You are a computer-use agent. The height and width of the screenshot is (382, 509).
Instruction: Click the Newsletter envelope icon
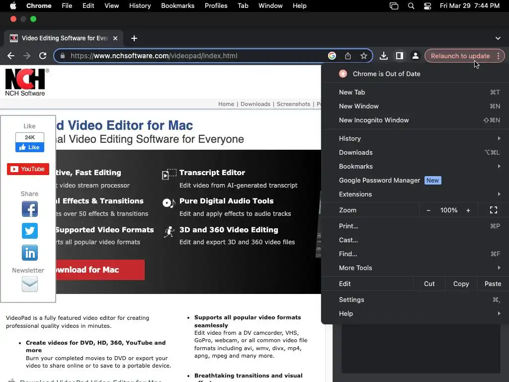click(x=29, y=284)
